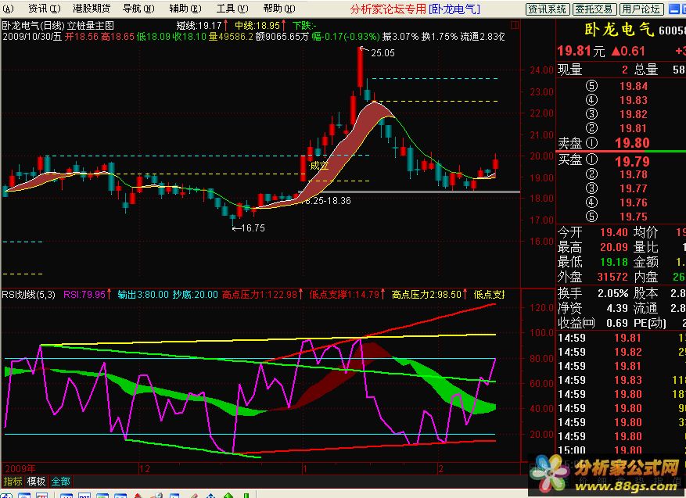This screenshot has height=498, width=686.
Task: Select buy level ③ at 19.77
Action: click(x=633, y=188)
